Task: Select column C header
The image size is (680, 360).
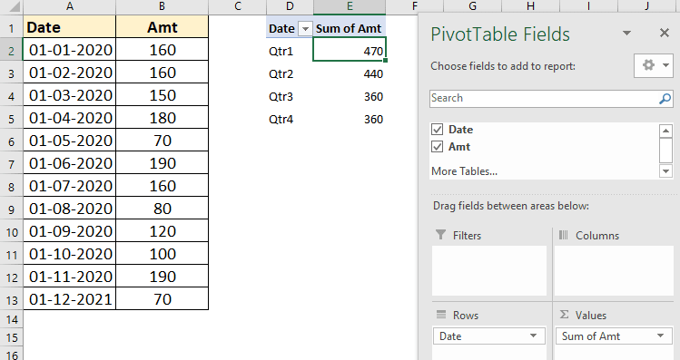Action: coord(237,6)
